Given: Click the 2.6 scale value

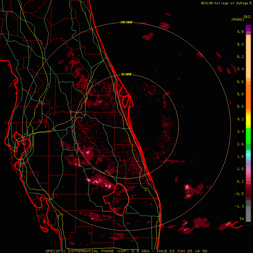Looking at the screenshot, I should (240, 144).
